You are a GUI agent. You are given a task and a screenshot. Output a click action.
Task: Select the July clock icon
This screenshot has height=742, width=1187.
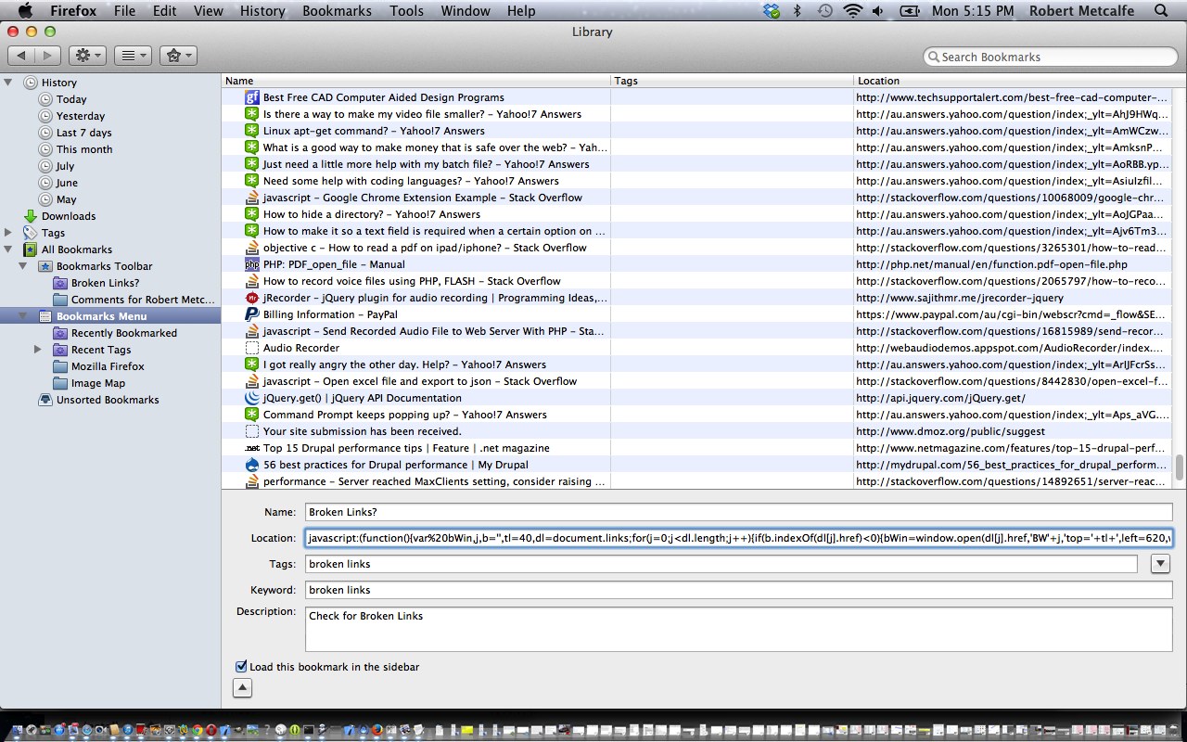point(45,166)
